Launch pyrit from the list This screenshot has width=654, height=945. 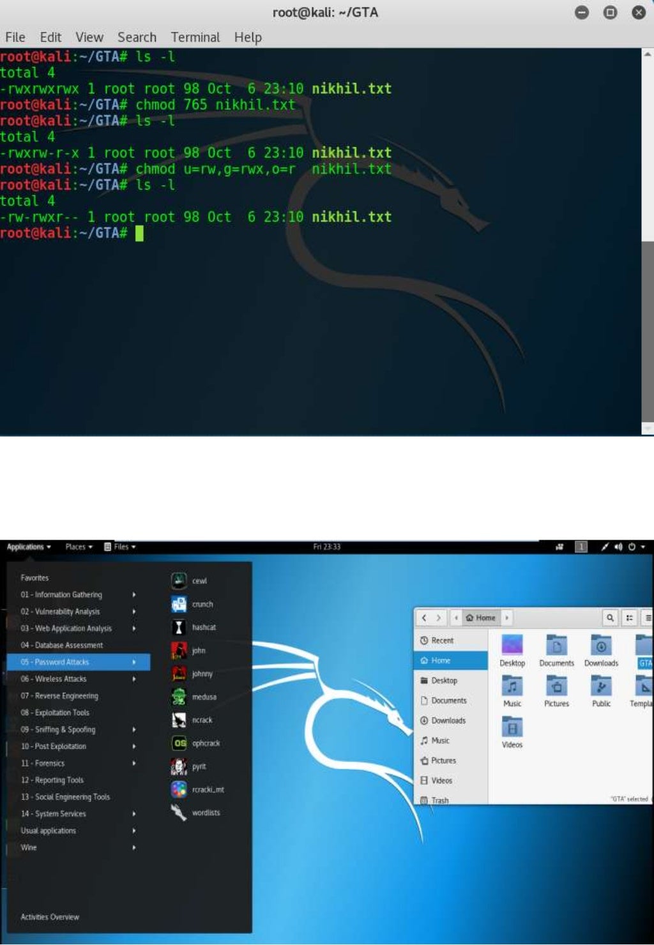coord(188,766)
